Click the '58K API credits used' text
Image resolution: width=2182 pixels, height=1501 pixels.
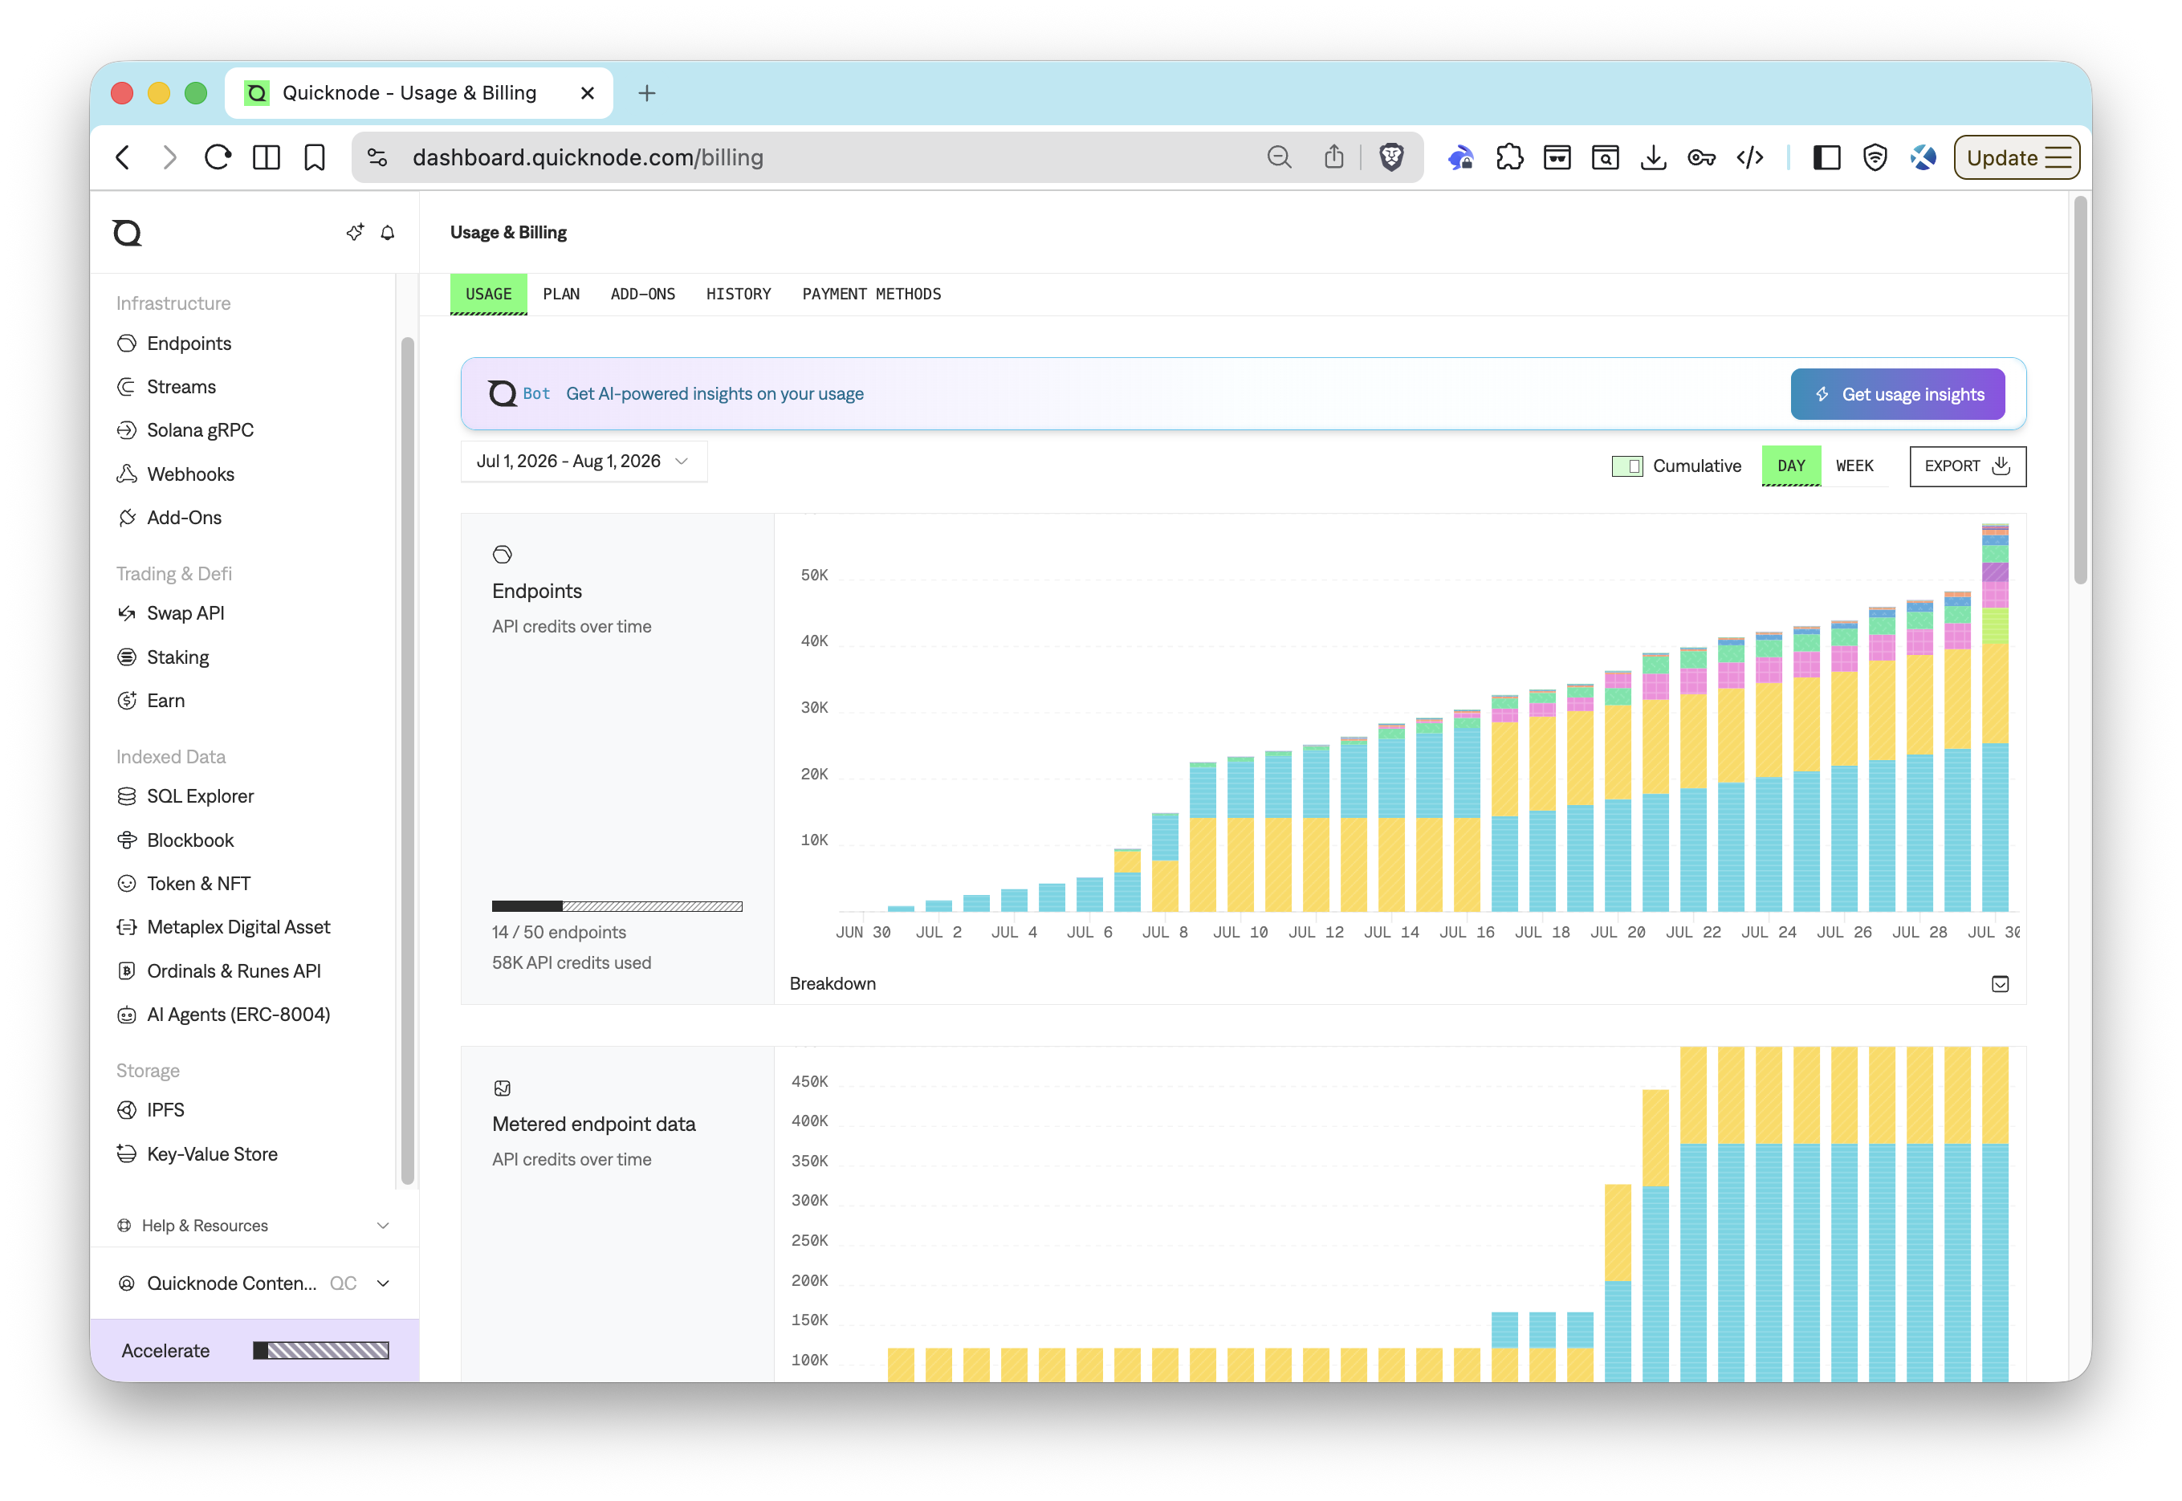click(571, 963)
